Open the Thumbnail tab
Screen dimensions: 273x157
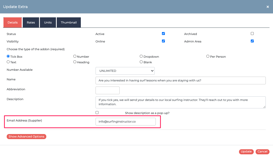click(69, 22)
